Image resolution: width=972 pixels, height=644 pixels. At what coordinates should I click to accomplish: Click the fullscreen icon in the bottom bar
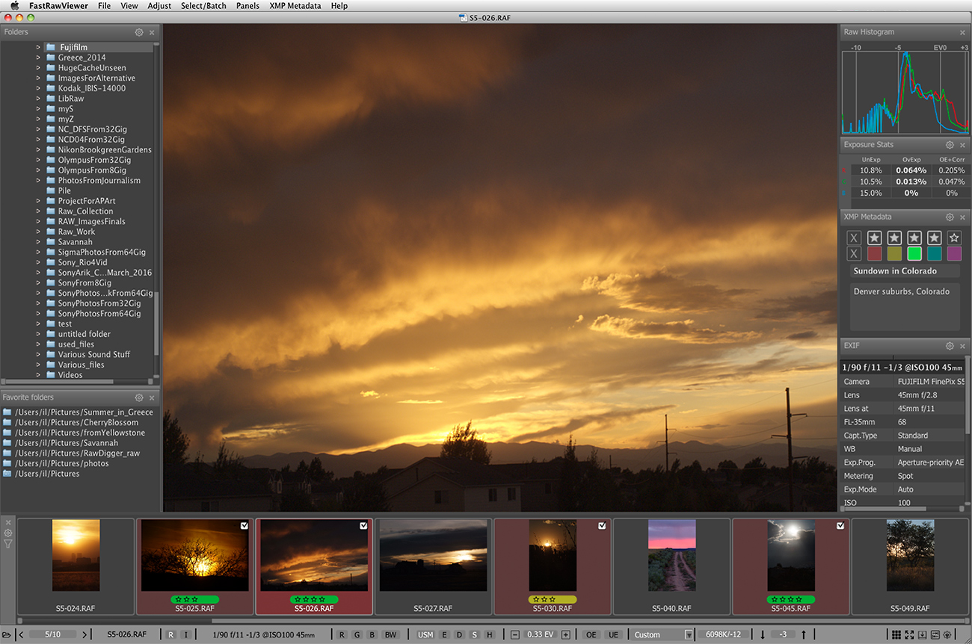[909, 635]
